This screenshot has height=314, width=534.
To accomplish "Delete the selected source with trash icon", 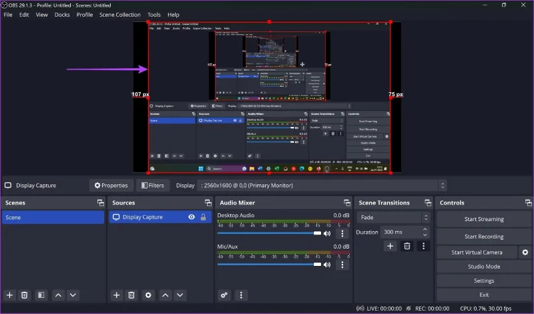I will click(x=131, y=295).
